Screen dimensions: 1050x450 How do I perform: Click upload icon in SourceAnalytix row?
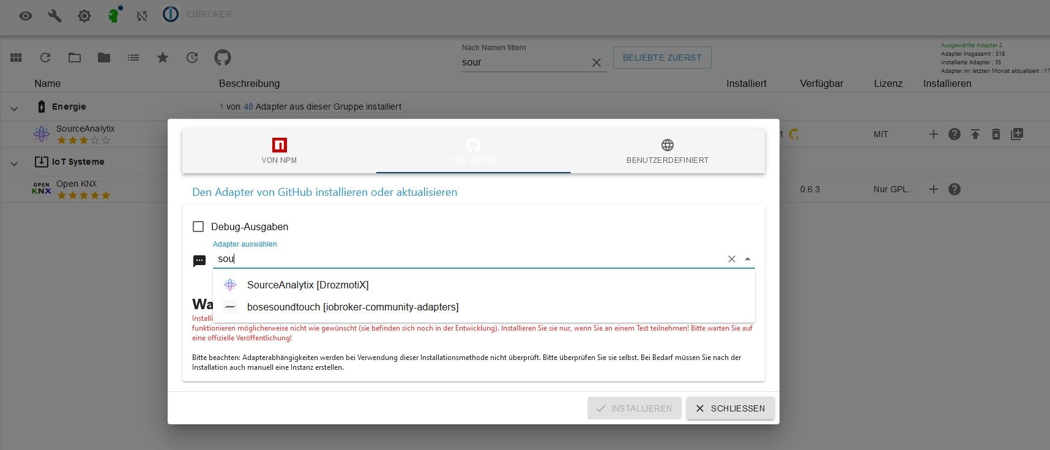click(975, 134)
